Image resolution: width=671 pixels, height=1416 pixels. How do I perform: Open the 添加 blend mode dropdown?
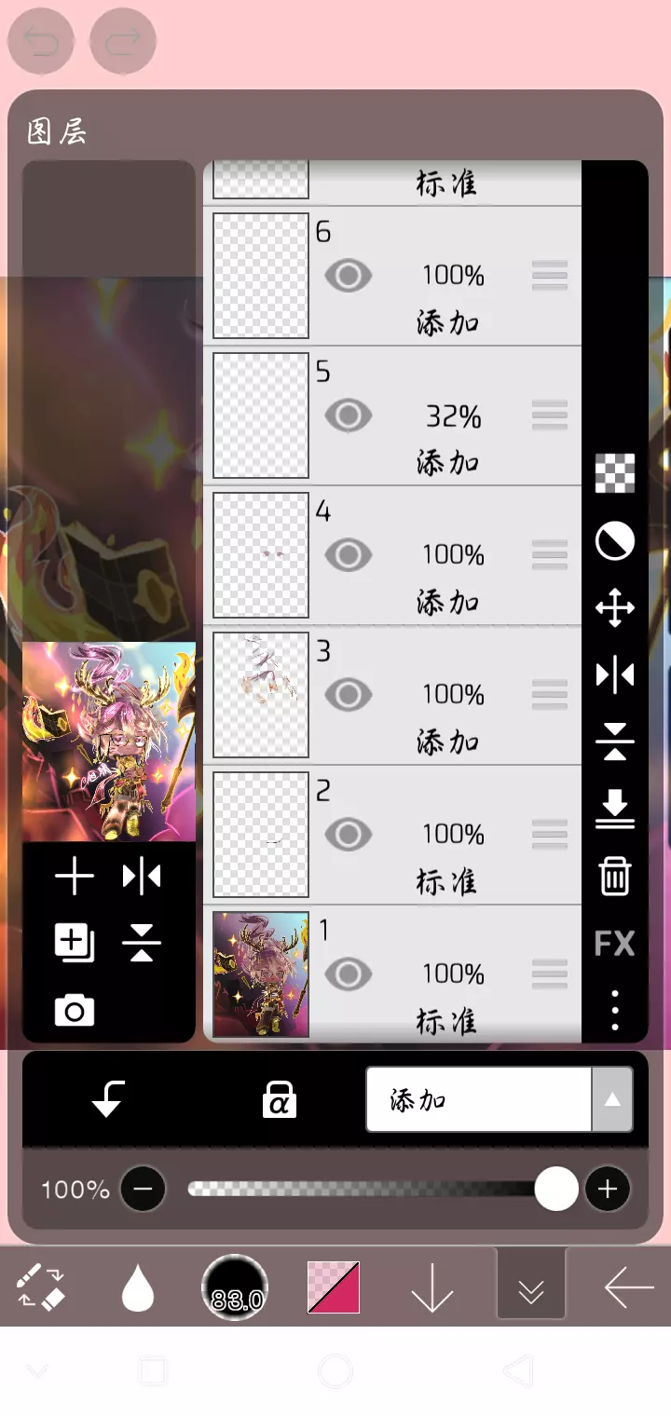pos(479,1100)
